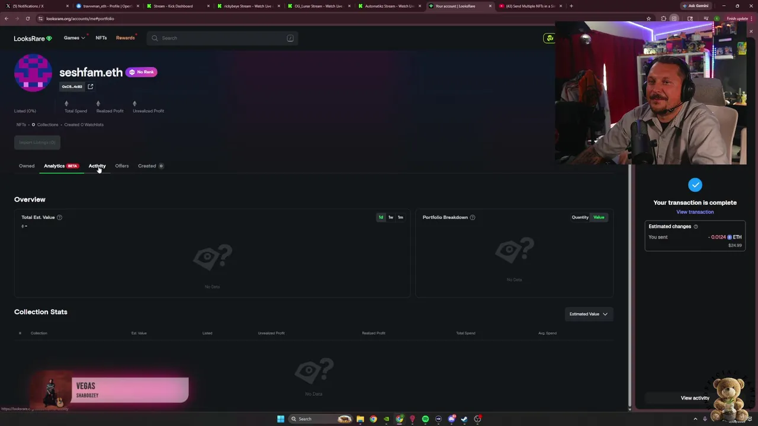
Task: Click the Windows taskbar Search box
Action: (x=320, y=419)
